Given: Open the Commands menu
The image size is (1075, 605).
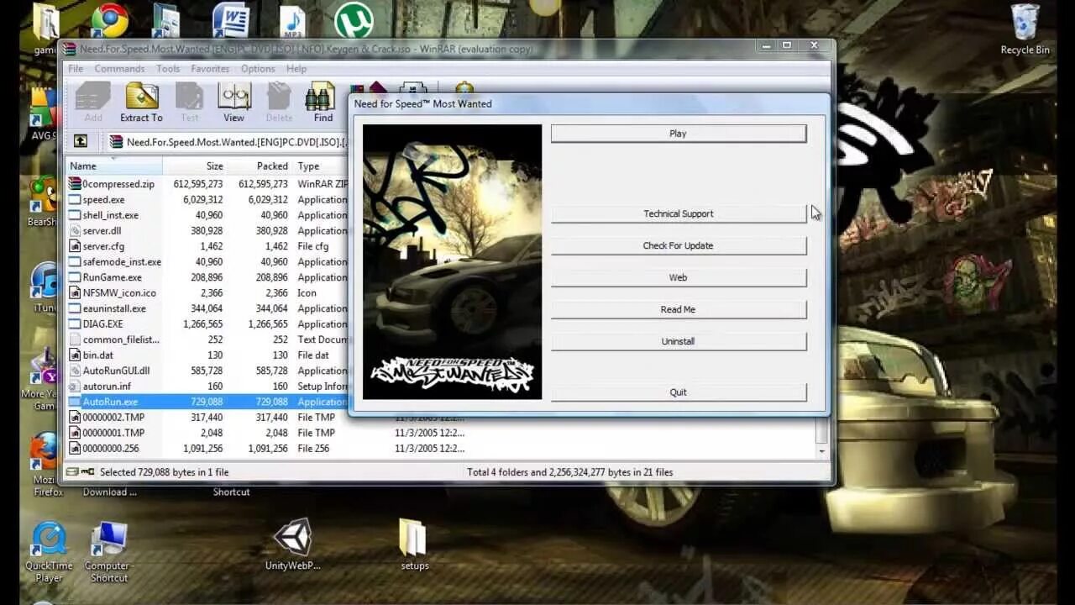Looking at the screenshot, I should tap(119, 69).
